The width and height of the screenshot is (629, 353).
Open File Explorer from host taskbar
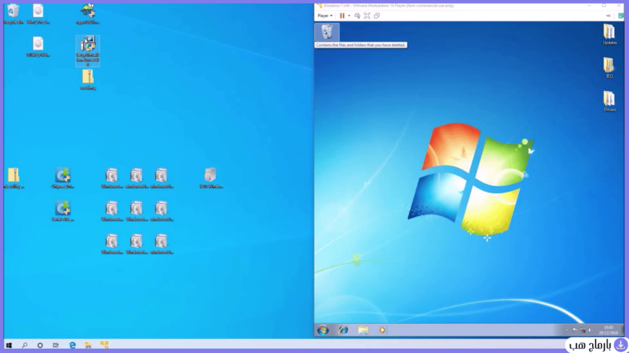click(88, 345)
